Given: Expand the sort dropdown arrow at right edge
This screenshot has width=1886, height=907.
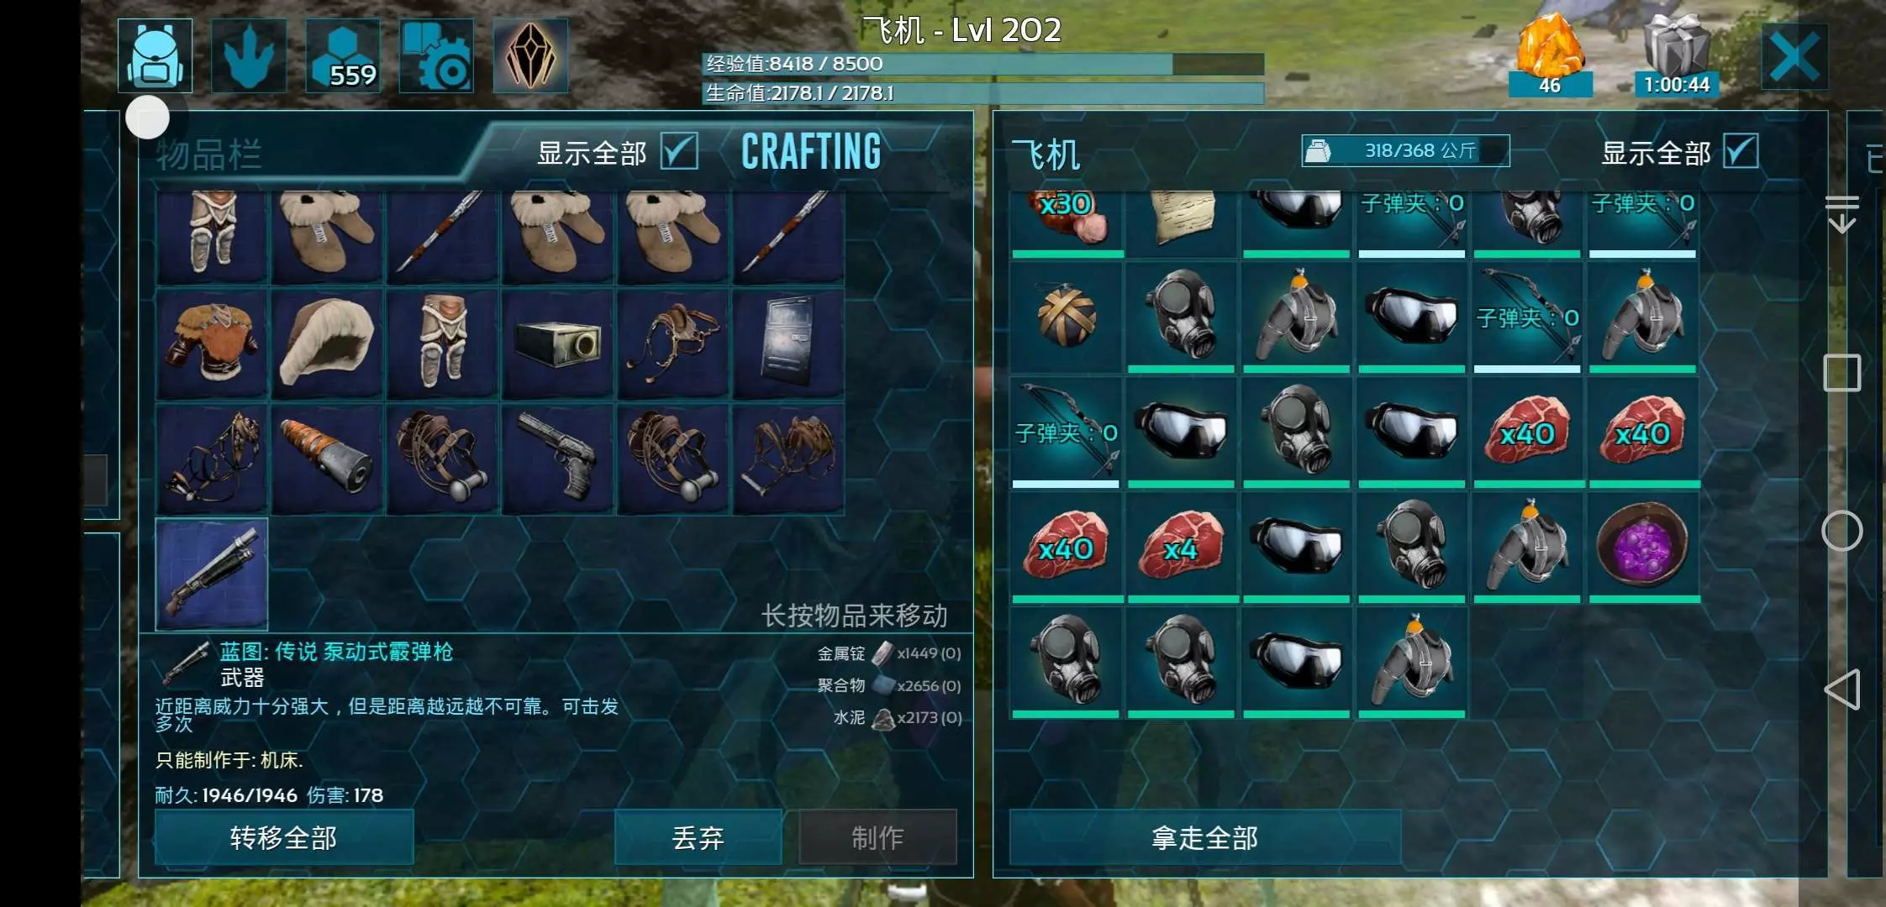Looking at the screenshot, I should click(x=1841, y=214).
